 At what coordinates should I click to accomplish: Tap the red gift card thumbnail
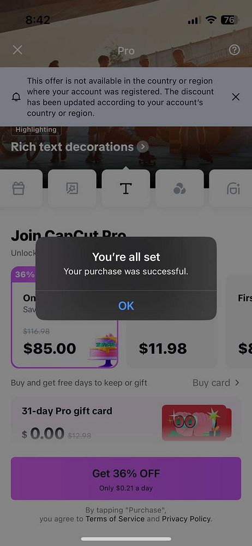[x=197, y=423]
